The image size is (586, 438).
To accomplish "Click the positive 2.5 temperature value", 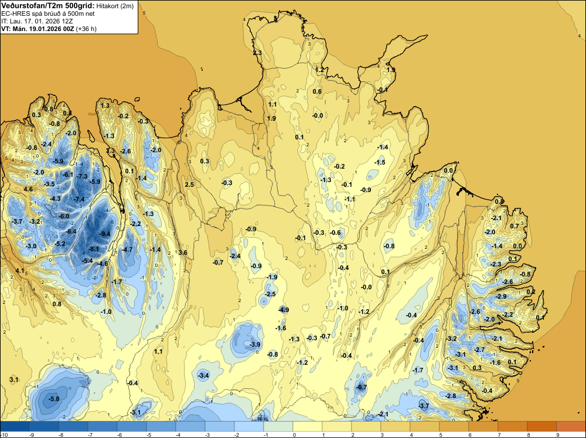I will [189, 184].
